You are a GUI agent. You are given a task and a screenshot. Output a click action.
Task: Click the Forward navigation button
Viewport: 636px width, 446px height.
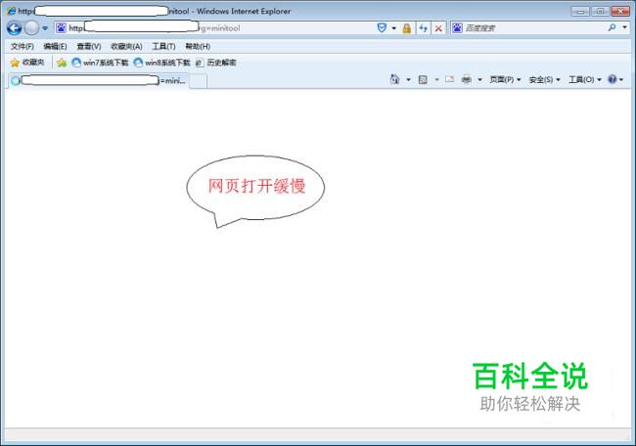31,28
